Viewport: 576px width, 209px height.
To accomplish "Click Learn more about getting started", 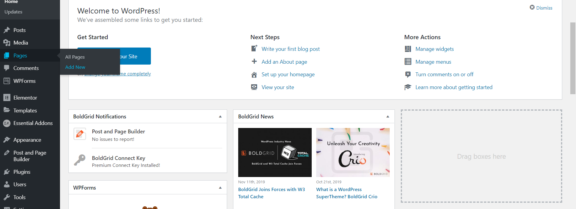I will pyautogui.click(x=454, y=87).
